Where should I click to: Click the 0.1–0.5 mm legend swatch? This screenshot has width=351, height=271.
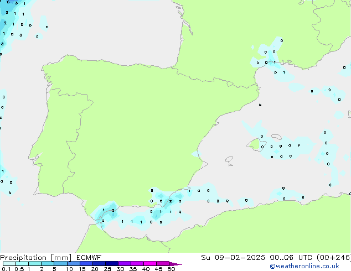[9, 264]
